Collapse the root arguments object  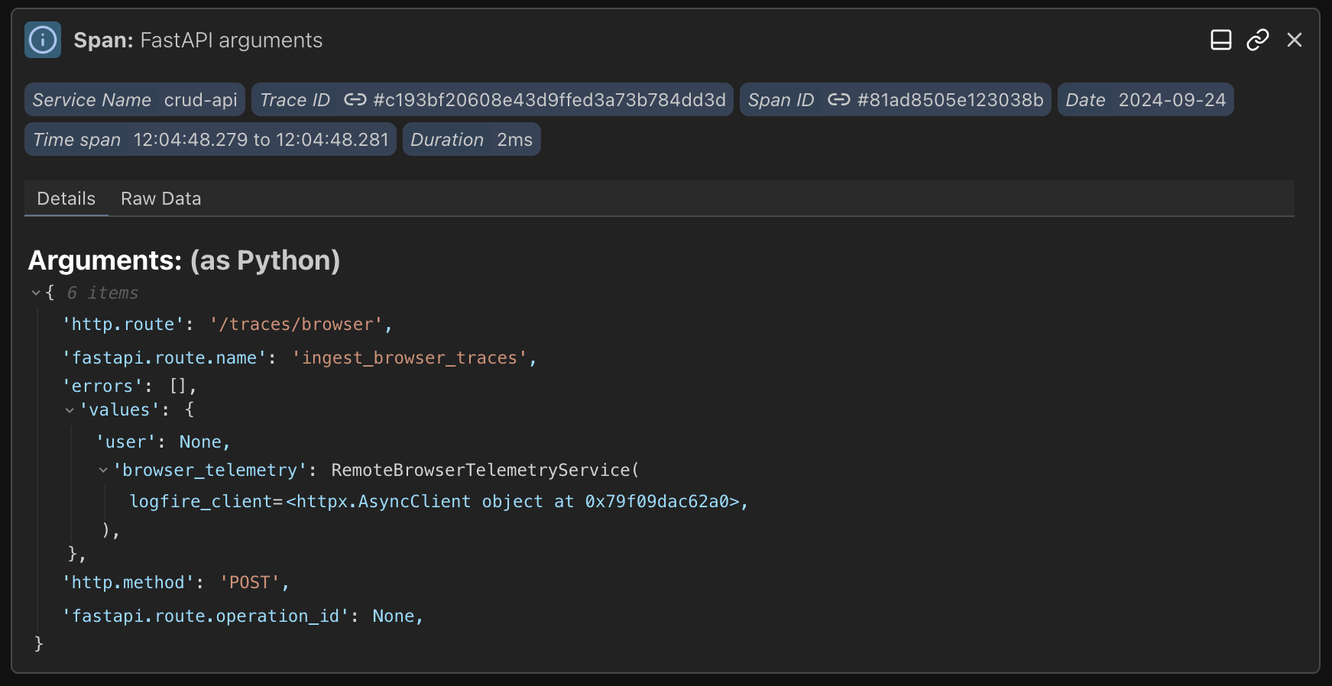point(36,293)
